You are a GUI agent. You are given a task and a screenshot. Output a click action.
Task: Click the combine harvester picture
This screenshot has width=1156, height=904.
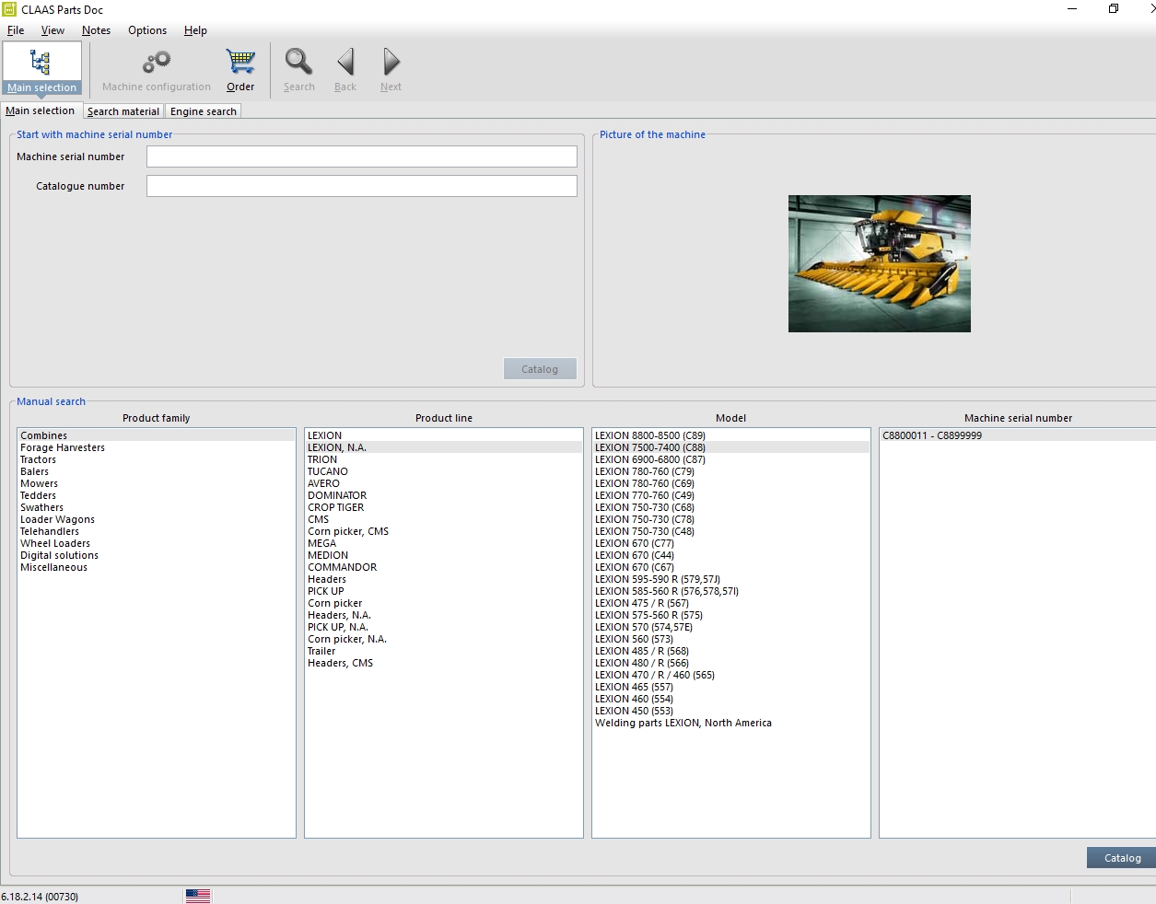tap(879, 263)
